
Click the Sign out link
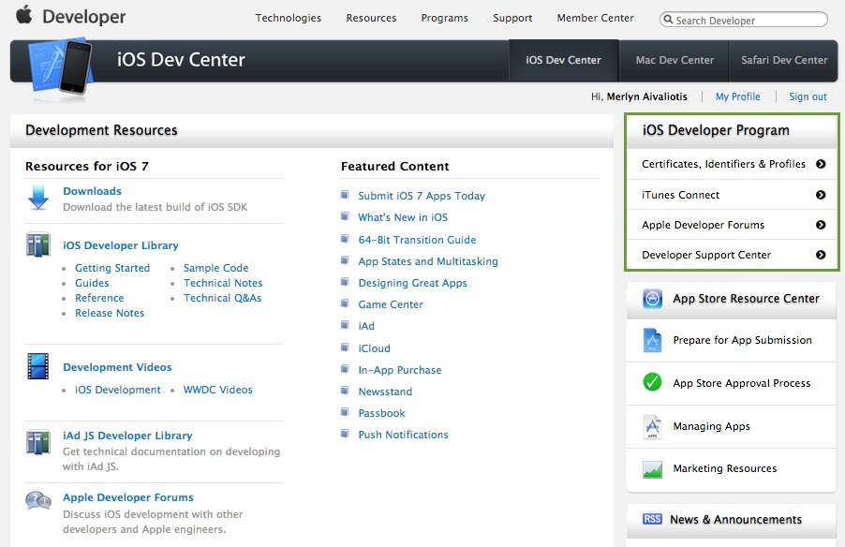tap(808, 96)
